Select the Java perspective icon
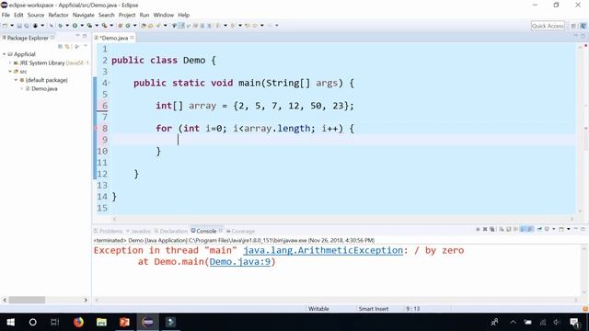Image resolution: width=589 pixels, height=331 pixels. click(x=583, y=26)
